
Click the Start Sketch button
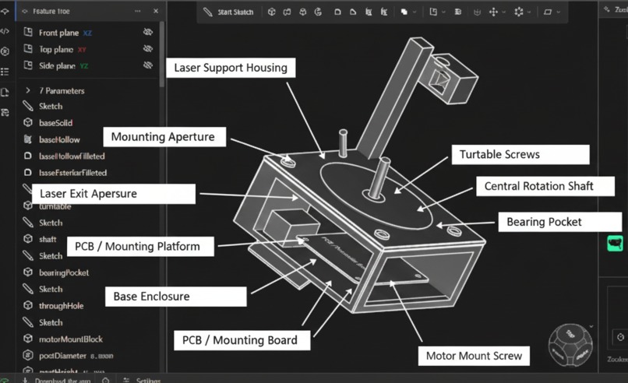pyautogui.click(x=228, y=12)
